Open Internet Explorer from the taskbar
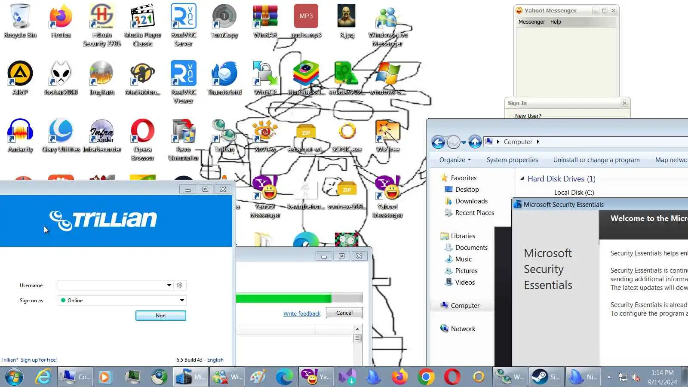This screenshot has height=387, width=688. [43, 377]
